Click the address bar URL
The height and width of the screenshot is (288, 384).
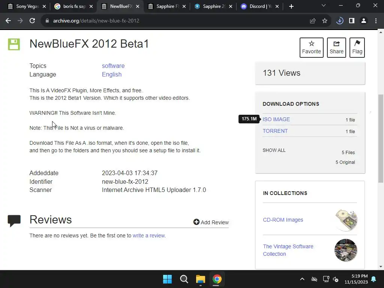(x=96, y=21)
